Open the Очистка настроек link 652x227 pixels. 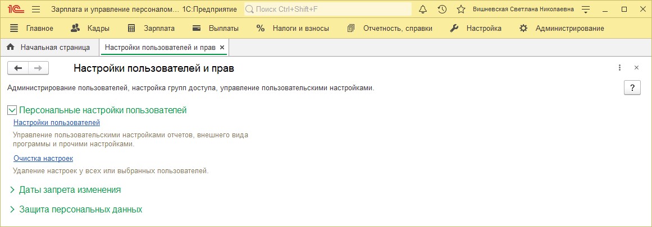tap(43, 159)
